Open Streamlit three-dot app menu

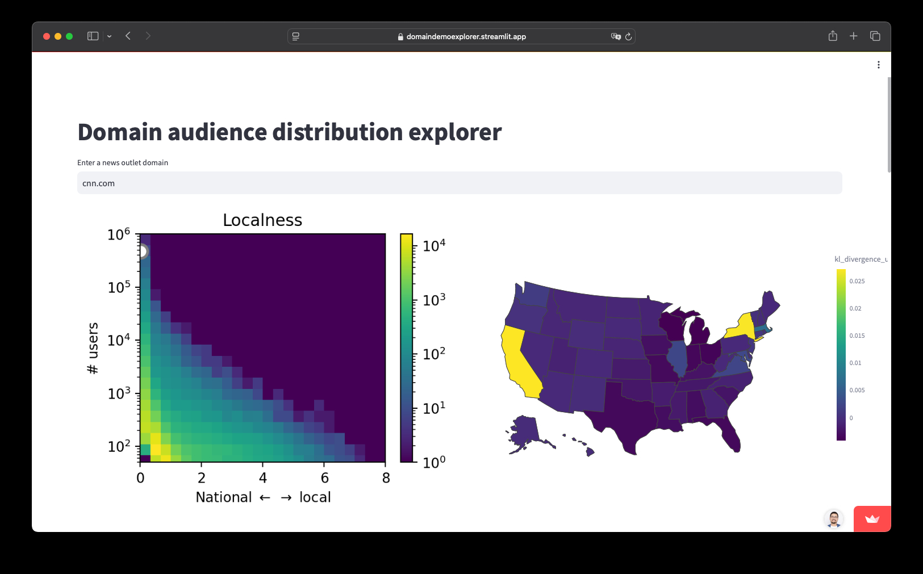(878, 65)
